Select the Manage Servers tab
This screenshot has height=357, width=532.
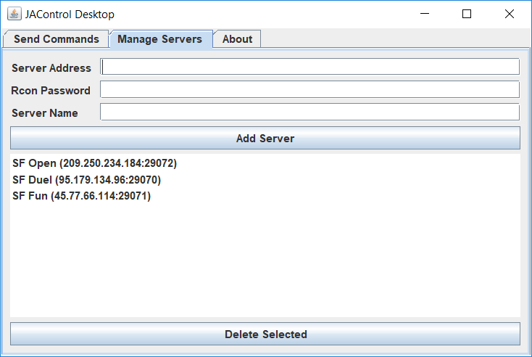pos(159,39)
